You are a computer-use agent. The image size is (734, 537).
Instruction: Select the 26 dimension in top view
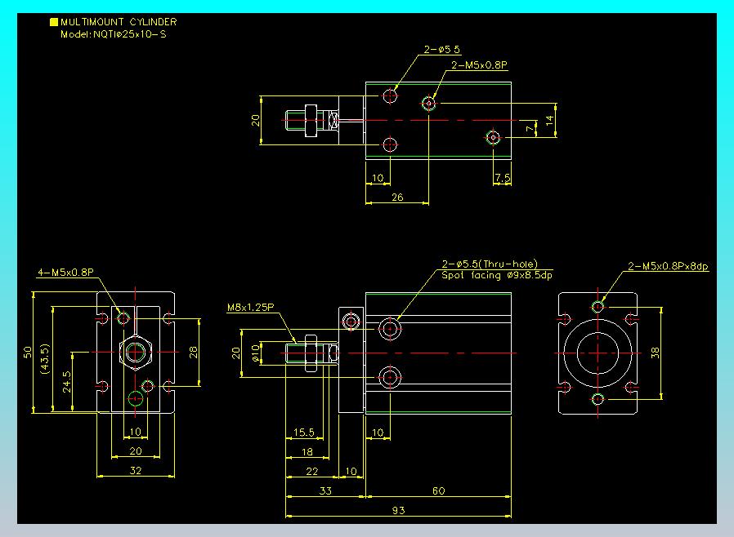click(x=397, y=197)
